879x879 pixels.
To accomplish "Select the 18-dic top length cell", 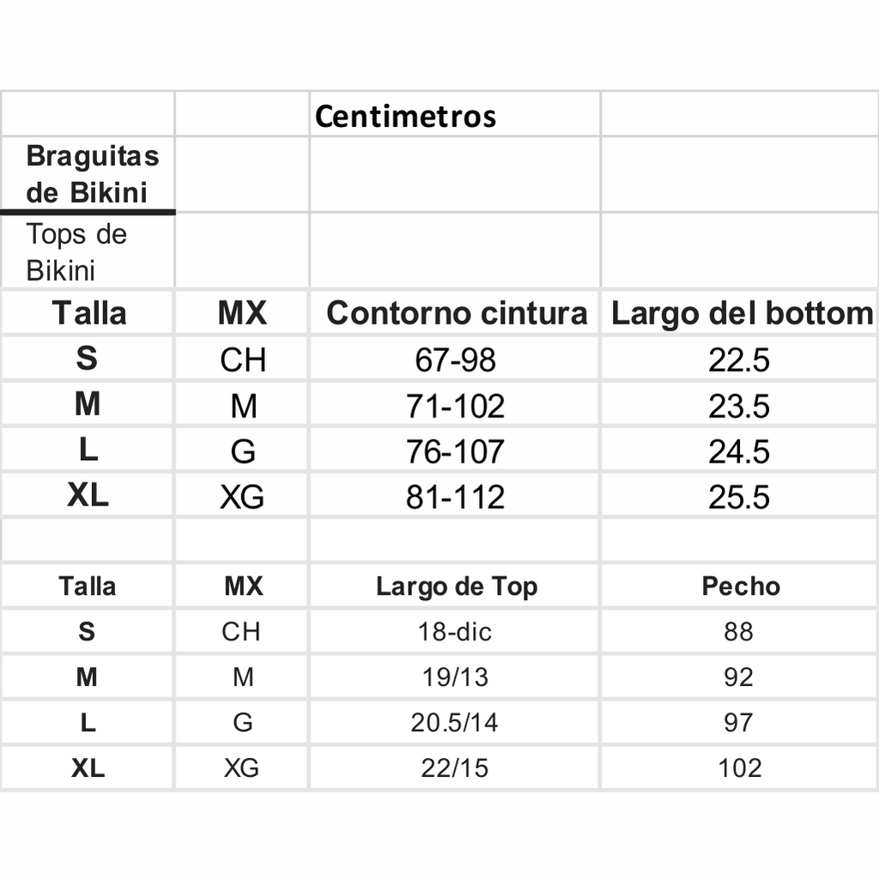I will click(455, 632).
